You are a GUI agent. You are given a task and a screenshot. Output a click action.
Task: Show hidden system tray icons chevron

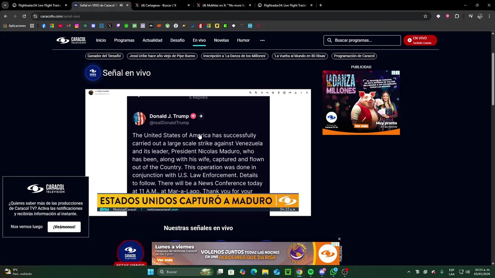(409, 272)
